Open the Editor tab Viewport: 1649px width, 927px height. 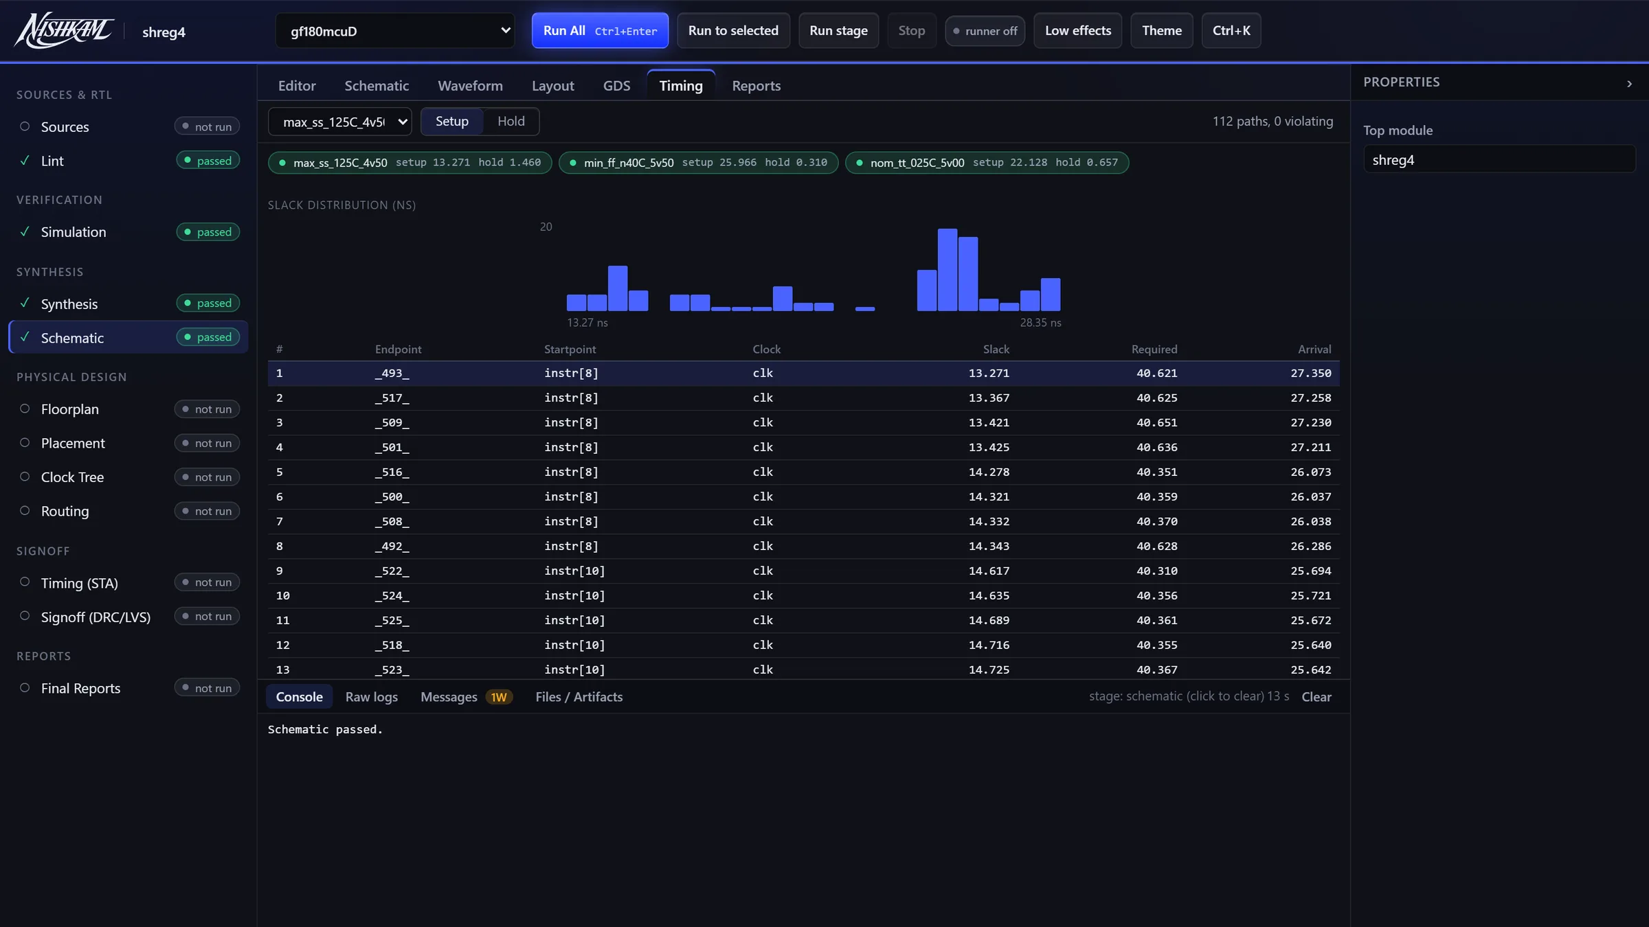coord(297,86)
